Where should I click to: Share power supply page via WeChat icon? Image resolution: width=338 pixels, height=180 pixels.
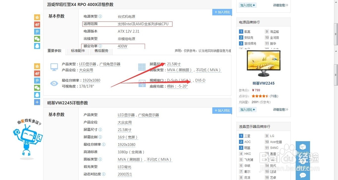point(37,39)
